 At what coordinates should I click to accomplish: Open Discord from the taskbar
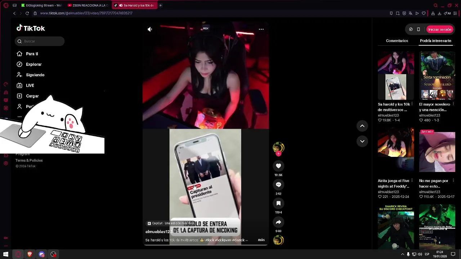(x=41, y=254)
